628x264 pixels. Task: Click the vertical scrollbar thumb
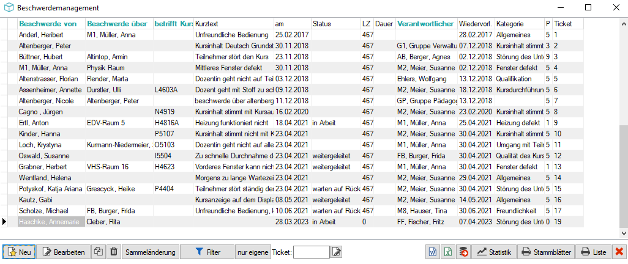(x=624, y=176)
